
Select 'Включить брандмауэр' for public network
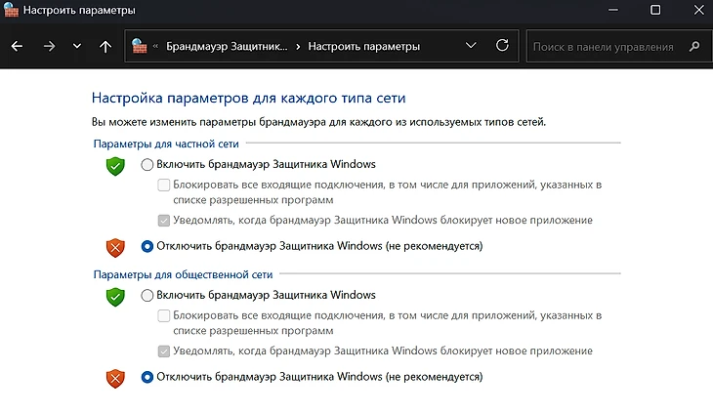147,295
